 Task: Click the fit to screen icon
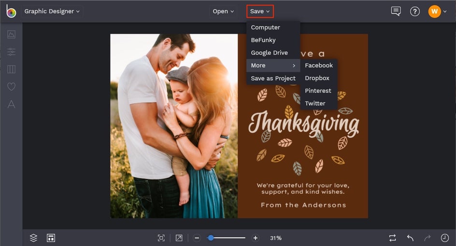(x=161, y=238)
